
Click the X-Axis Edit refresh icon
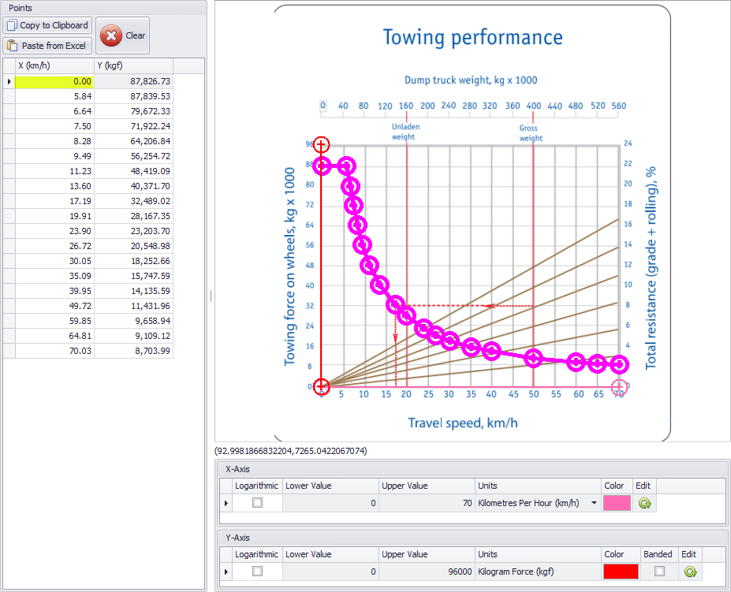(644, 503)
